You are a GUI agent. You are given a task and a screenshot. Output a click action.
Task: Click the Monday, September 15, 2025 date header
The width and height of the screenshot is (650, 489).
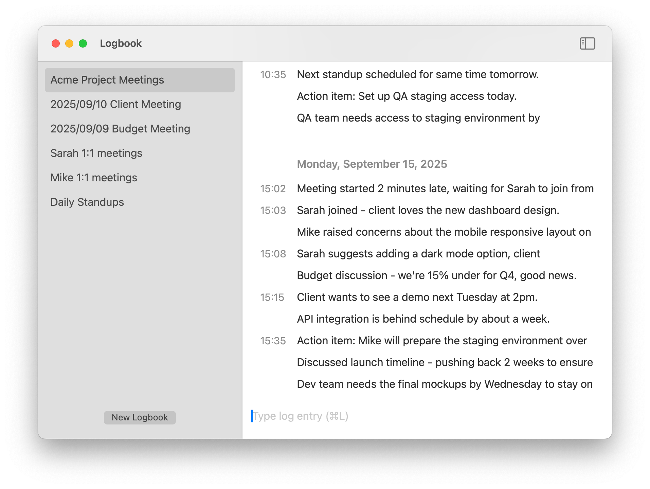(372, 164)
